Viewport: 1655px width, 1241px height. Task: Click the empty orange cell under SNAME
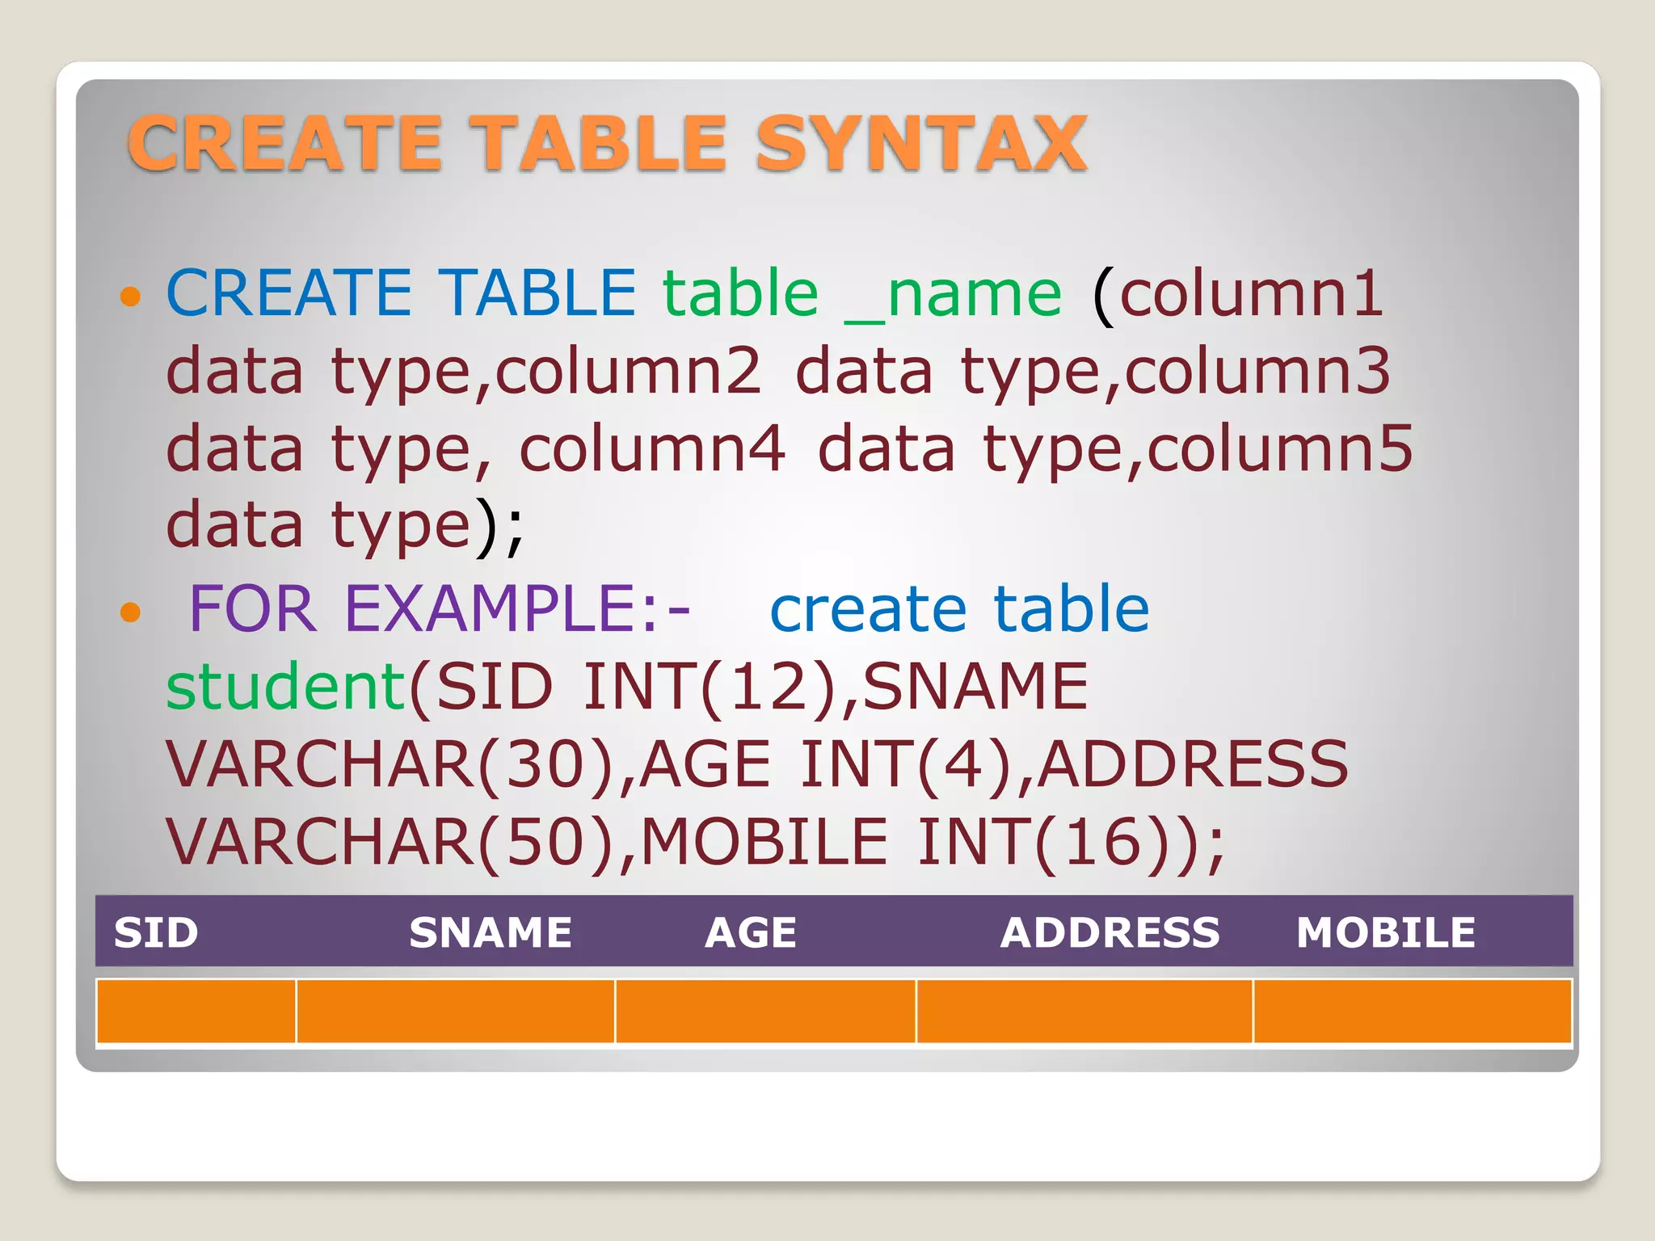(x=456, y=1012)
